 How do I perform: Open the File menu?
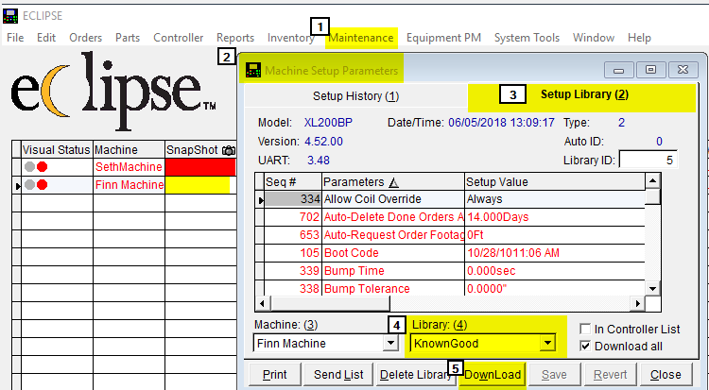point(15,38)
